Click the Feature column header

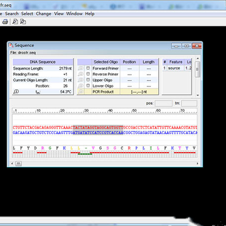[x=176, y=62]
